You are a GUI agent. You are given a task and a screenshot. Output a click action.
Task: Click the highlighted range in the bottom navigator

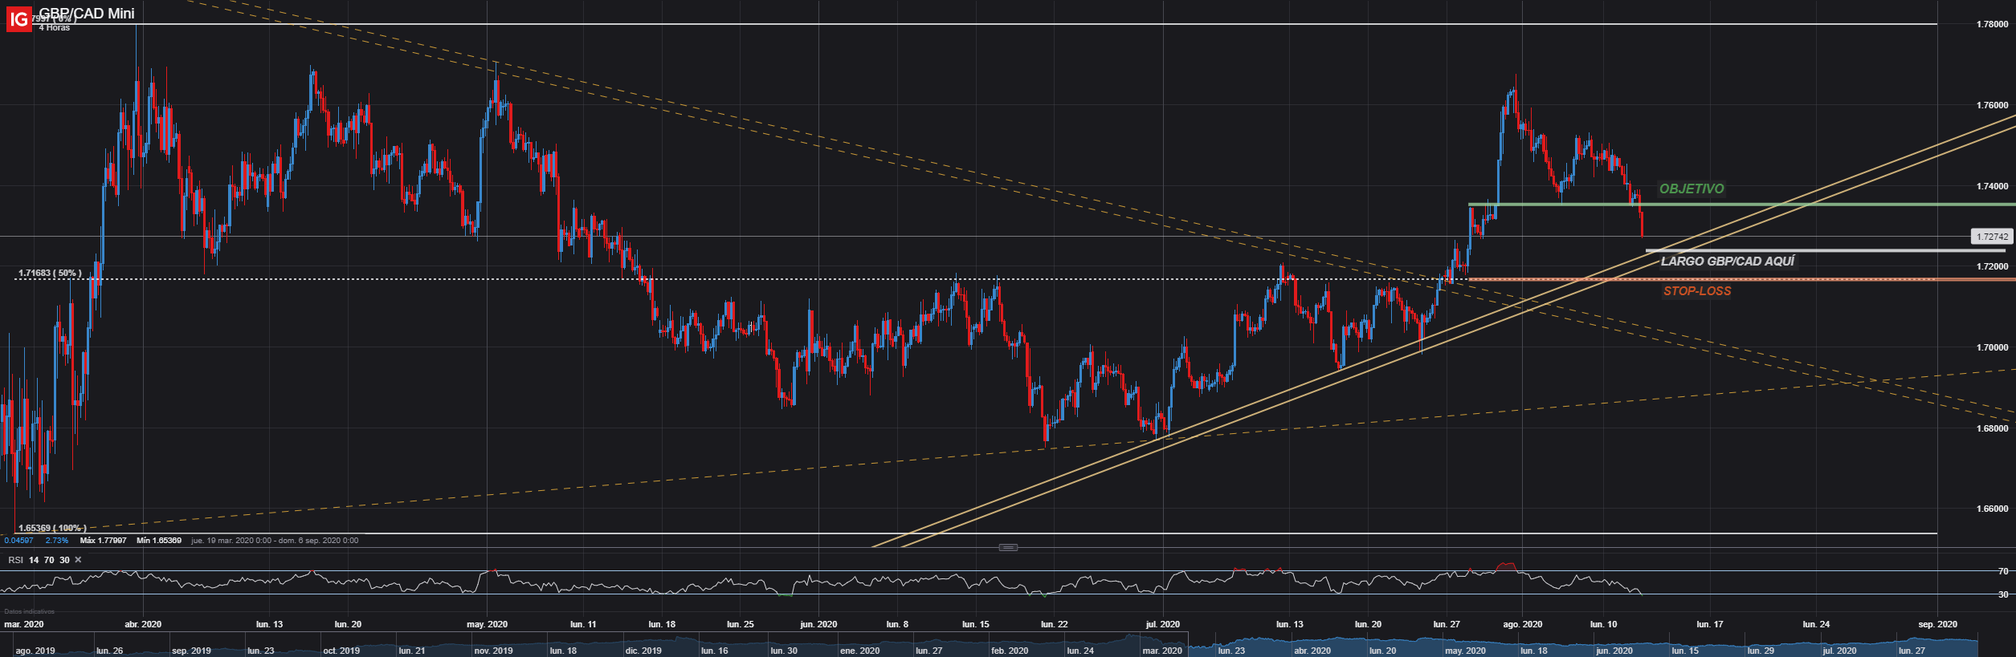[1582, 644]
